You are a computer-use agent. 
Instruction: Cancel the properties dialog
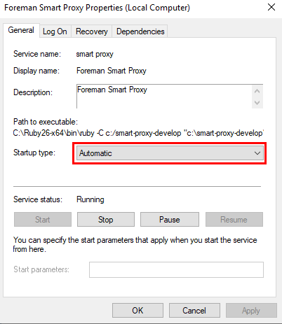[194, 311]
